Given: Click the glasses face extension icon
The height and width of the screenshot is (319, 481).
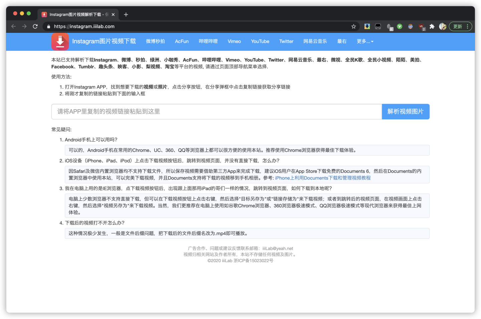Looking at the screenshot, I should click(411, 26).
